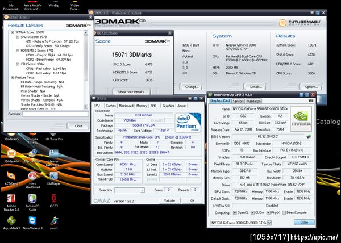Launch WinZip from the desktop
Screen dimensions: 341x243
tap(53, 5)
